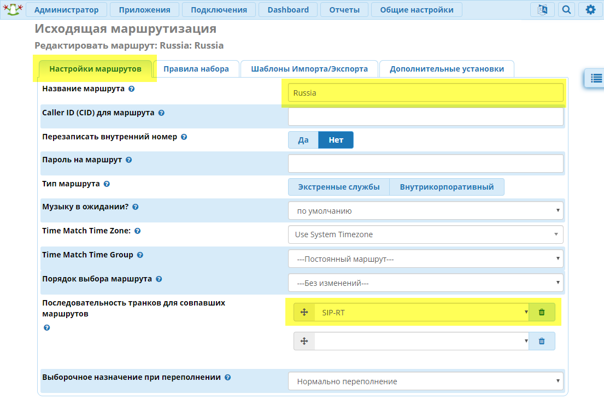The width and height of the screenshot is (604, 405).
Task: Switch to the Шаблоны Импорта/Экспорта tab
Action: point(309,69)
